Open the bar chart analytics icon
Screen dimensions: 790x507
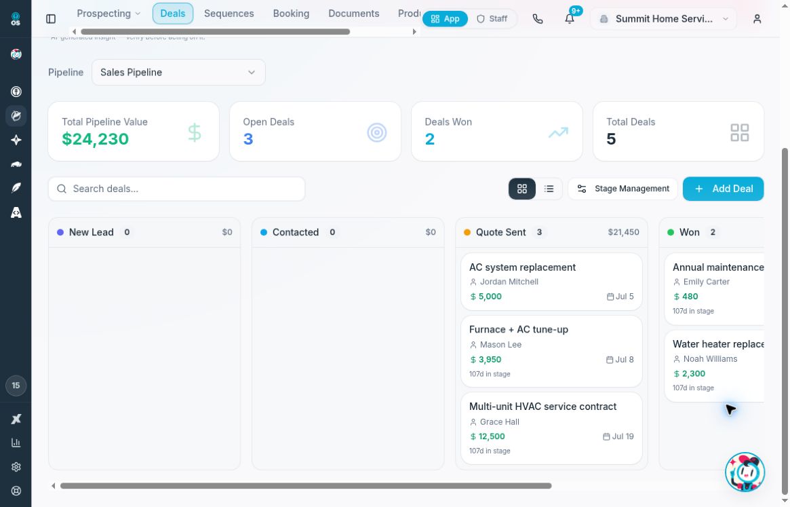(16, 443)
